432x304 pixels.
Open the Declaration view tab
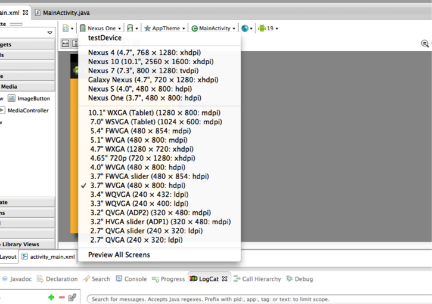tap(57, 279)
